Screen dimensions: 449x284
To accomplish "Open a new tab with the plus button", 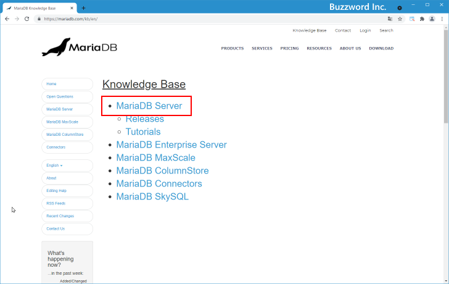I will (83, 7).
